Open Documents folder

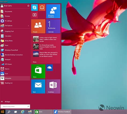[x=15, y=12]
